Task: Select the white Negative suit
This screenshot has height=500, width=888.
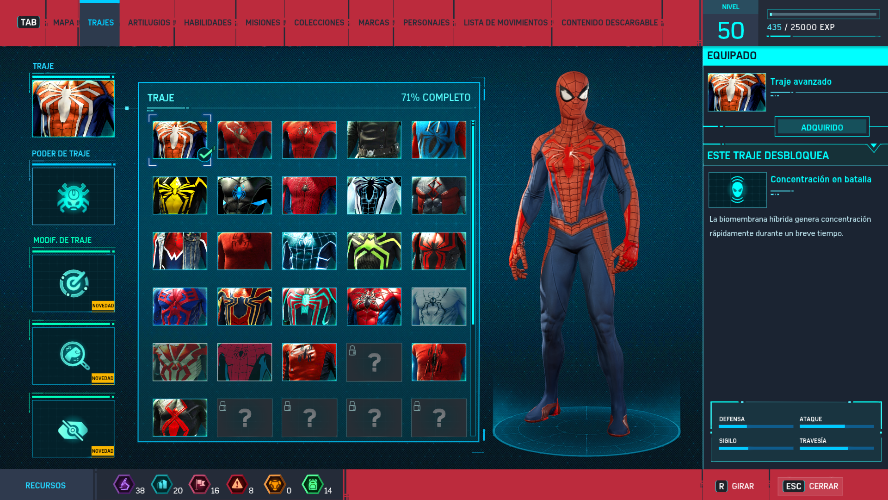Action: pyautogui.click(x=374, y=195)
